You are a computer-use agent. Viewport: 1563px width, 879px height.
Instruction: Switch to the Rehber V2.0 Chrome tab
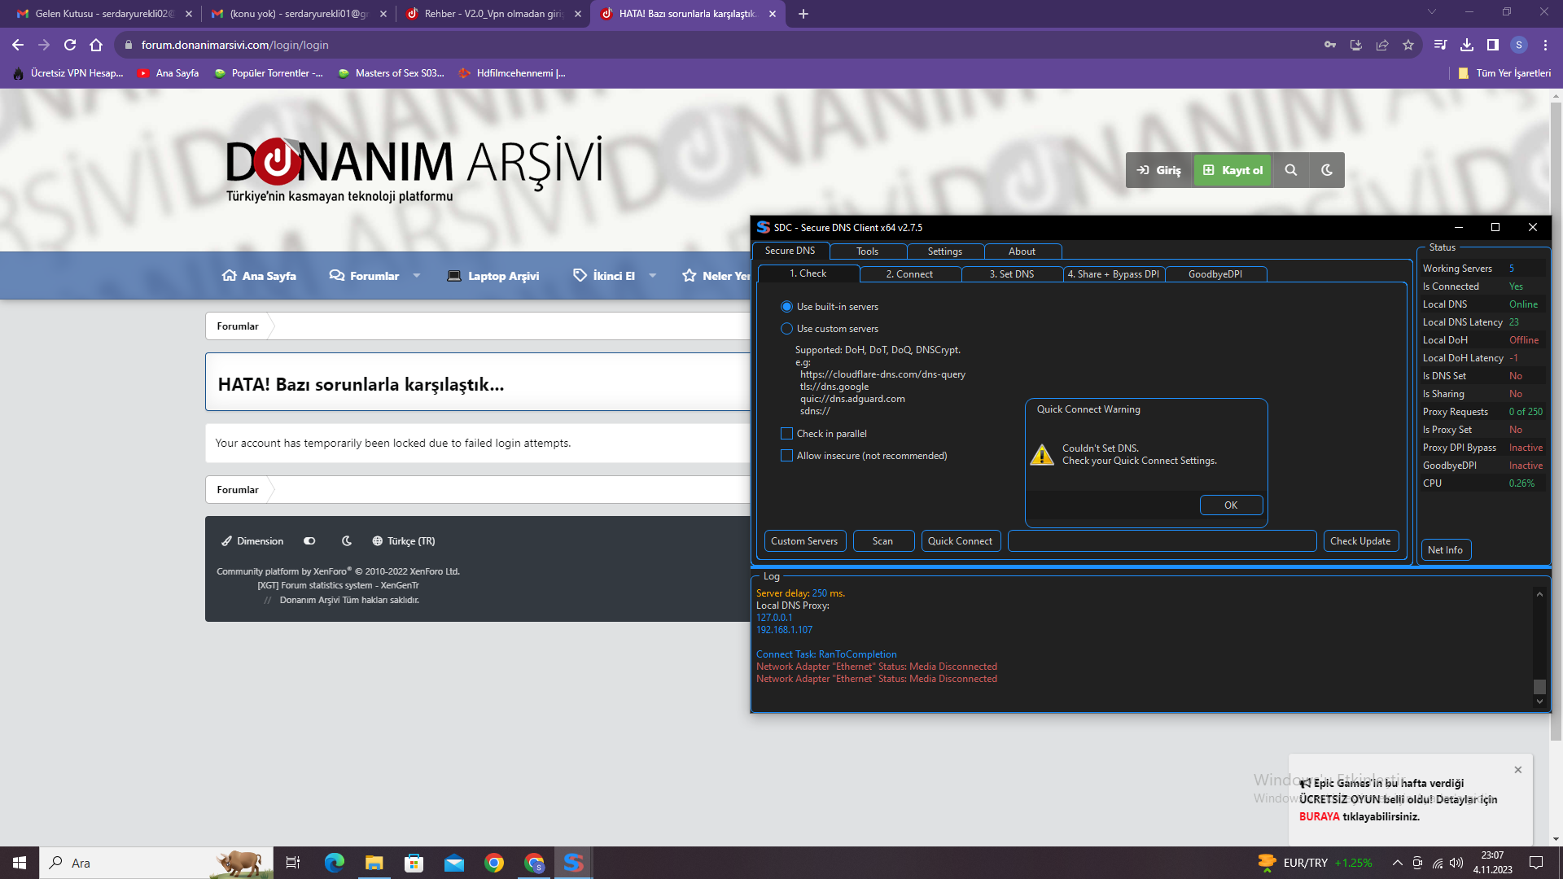493,14
